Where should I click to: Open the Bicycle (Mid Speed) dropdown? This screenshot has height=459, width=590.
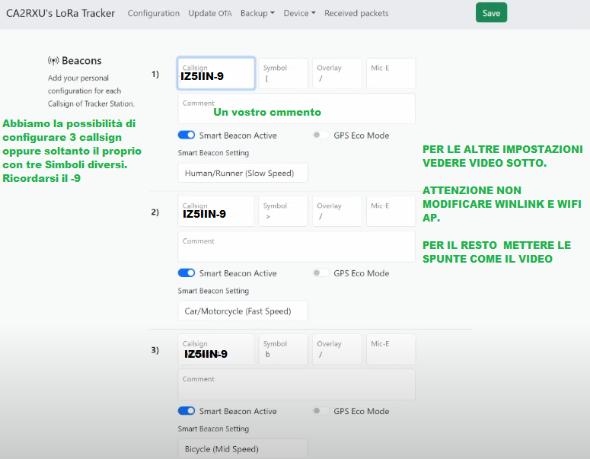coord(242,448)
